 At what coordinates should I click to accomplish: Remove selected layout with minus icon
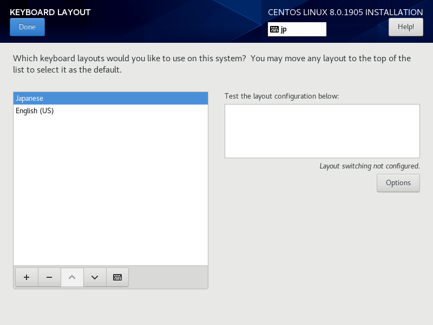click(49, 277)
